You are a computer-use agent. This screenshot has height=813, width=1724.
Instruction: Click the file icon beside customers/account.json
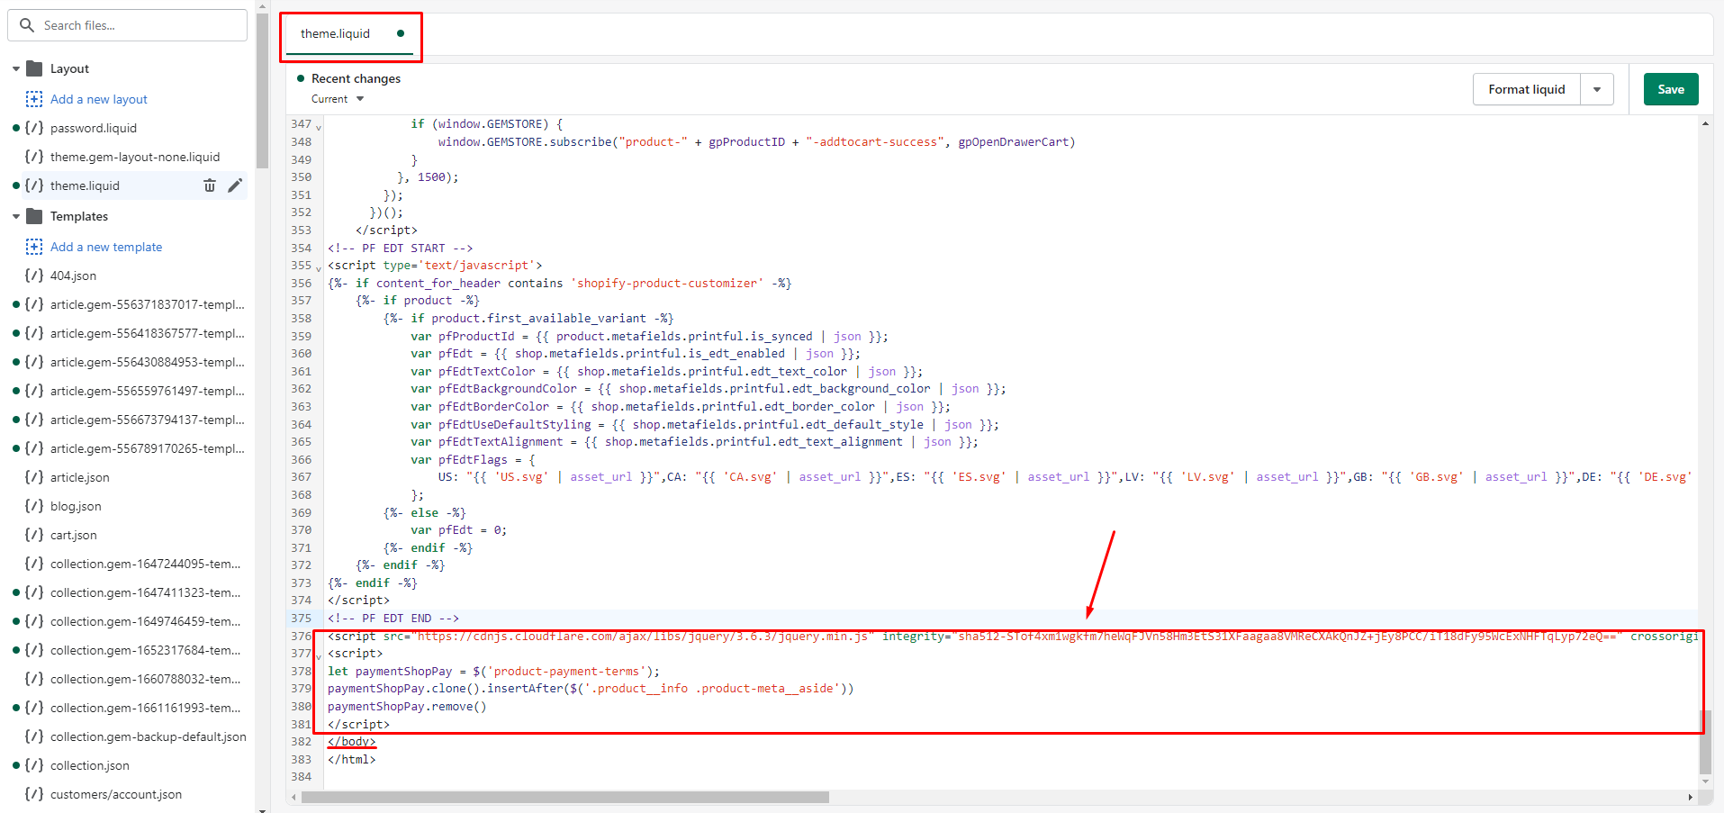pyautogui.click(x=34, y=794)
